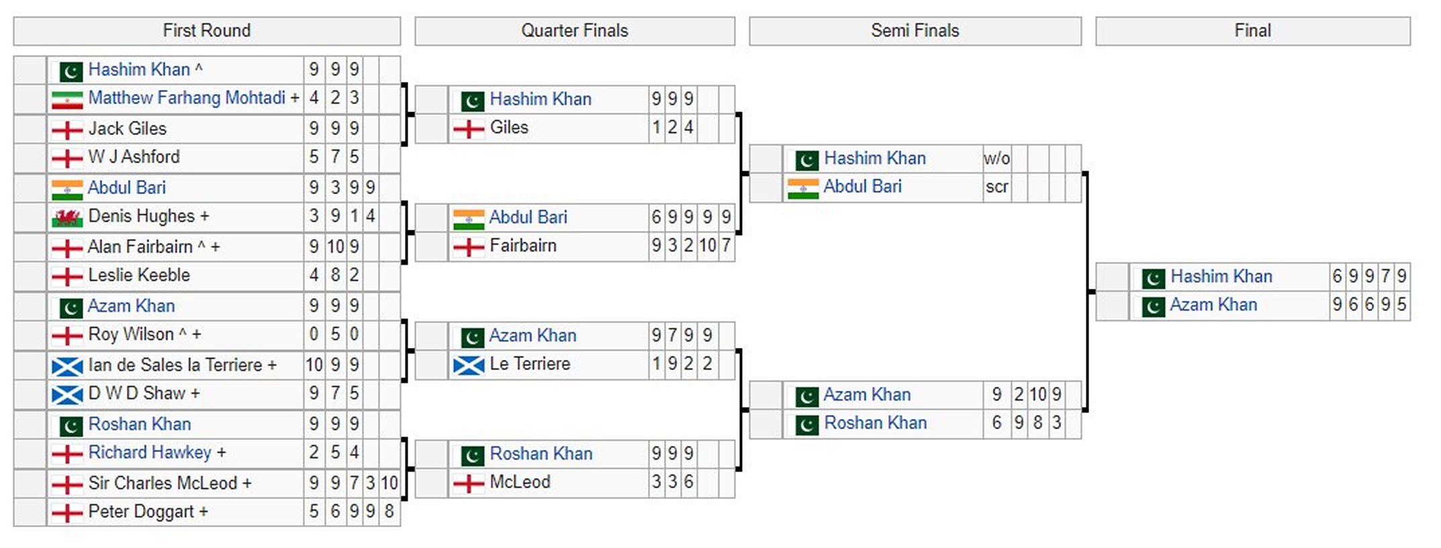Click India flag beside Abdul Bari in Semi Finals
The height and width of the screenshot is (548, 1441).
coord(803,188)
